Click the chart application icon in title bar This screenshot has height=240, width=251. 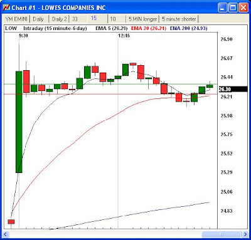click(6, 8)
